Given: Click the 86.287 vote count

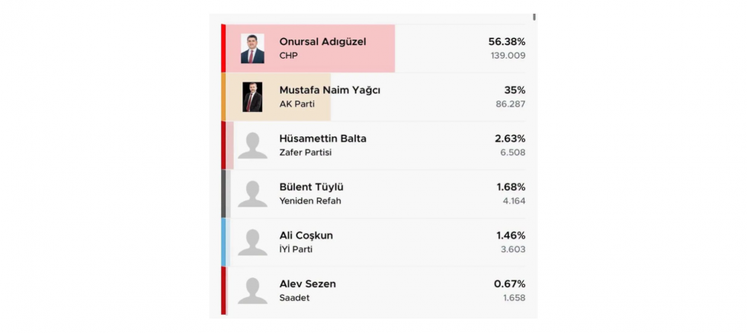Looking at the screenshot, I should click(x=508, y=104).
